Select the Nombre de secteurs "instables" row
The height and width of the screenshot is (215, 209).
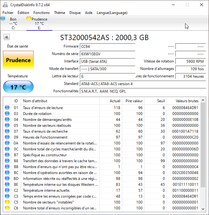(102, 202)
